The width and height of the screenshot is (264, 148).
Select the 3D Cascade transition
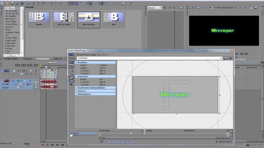point(11,11)
